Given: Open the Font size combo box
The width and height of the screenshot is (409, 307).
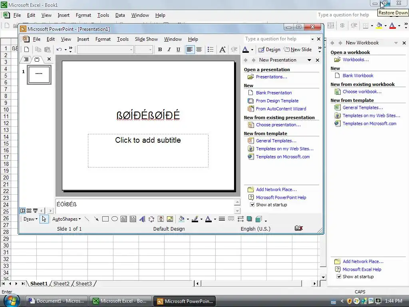Looking at the screenshot, I should [143, 50].
